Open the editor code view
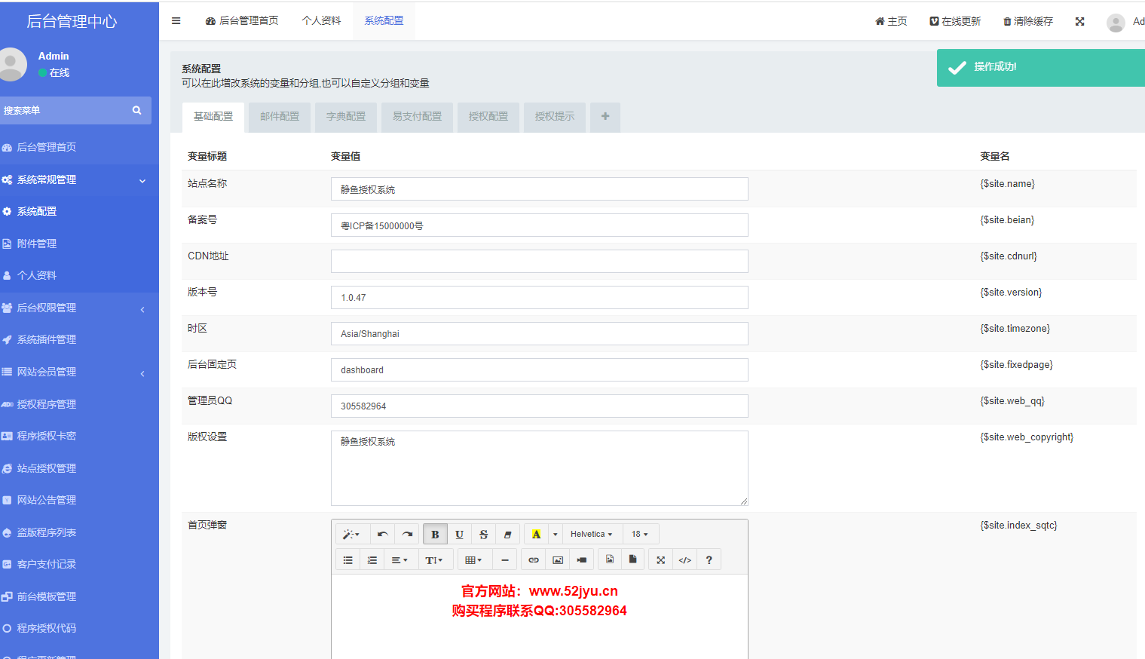This screenshot has width=1145, height=659. tap(684, 560)
